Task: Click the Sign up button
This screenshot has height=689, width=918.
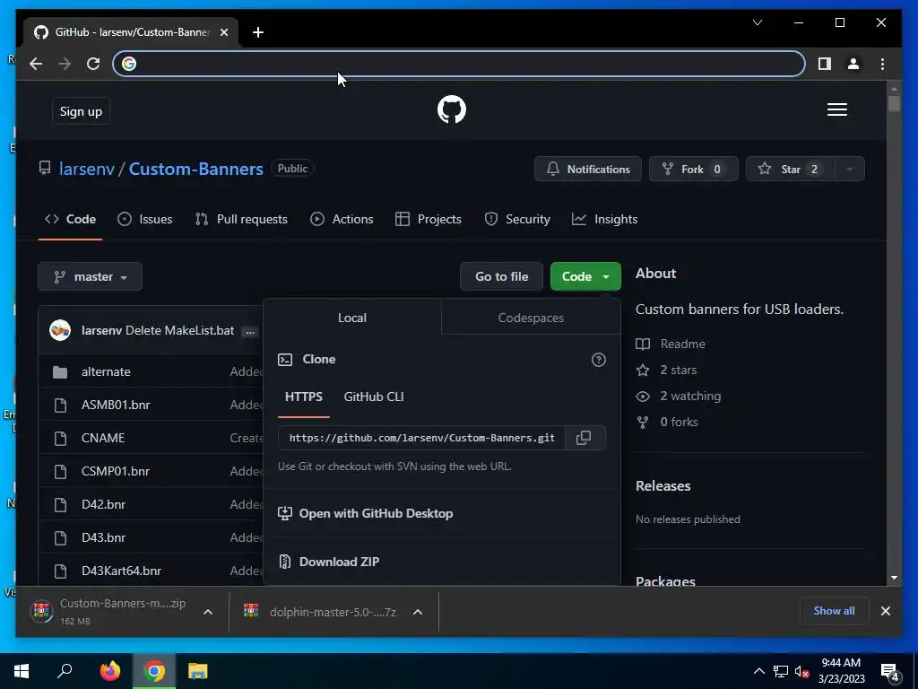Action: tap(81, 111)
